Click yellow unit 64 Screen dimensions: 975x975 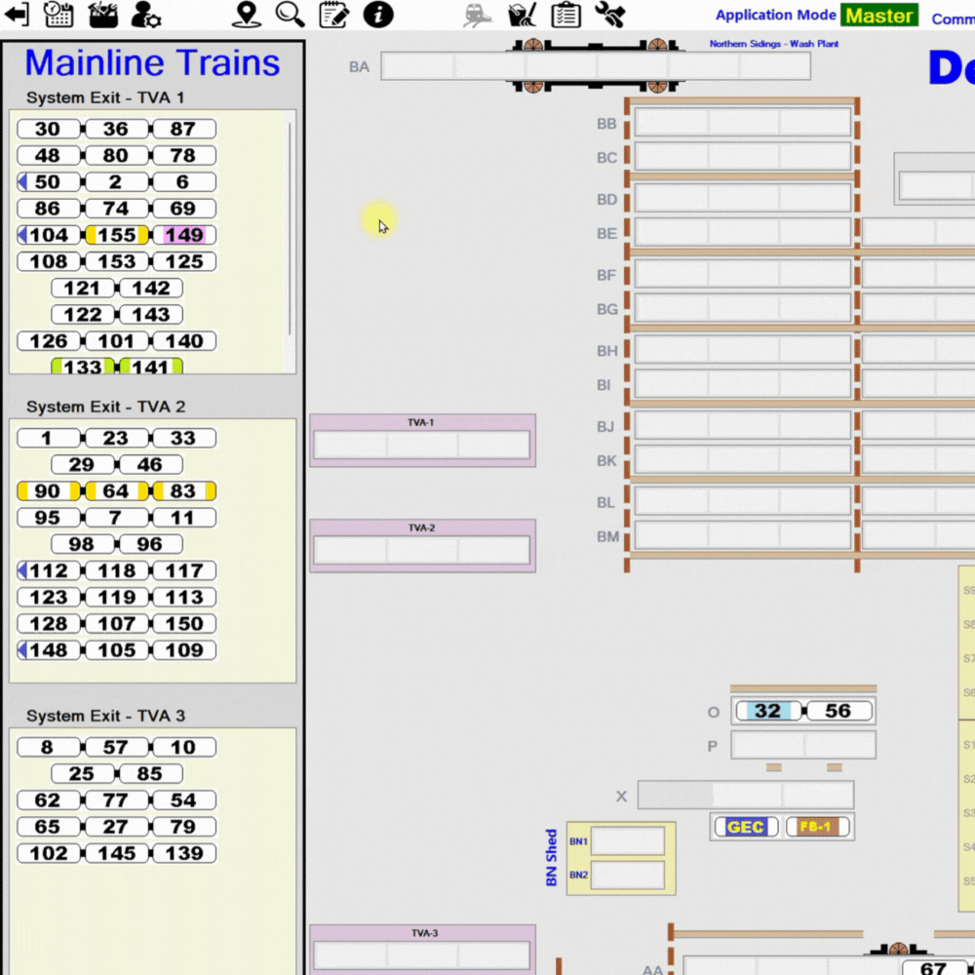[116, 491]
